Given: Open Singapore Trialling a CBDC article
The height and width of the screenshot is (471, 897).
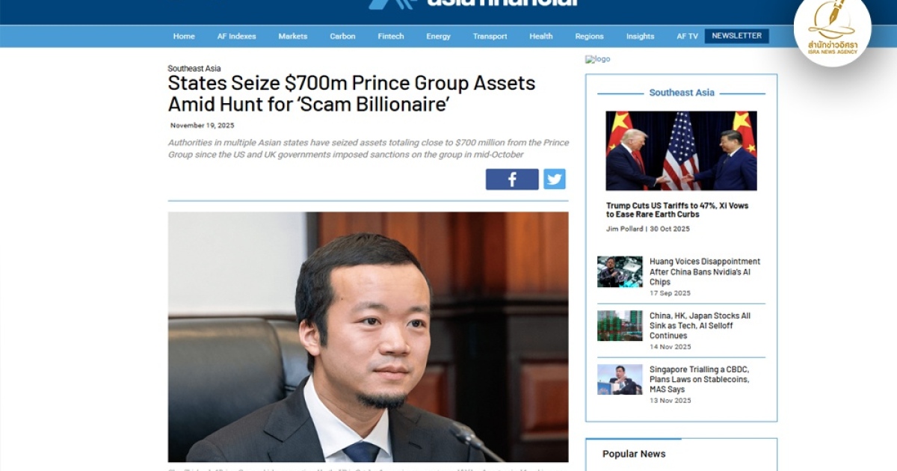Looking at the screenshot, I should pyautogui.click(x=699, y=380).
